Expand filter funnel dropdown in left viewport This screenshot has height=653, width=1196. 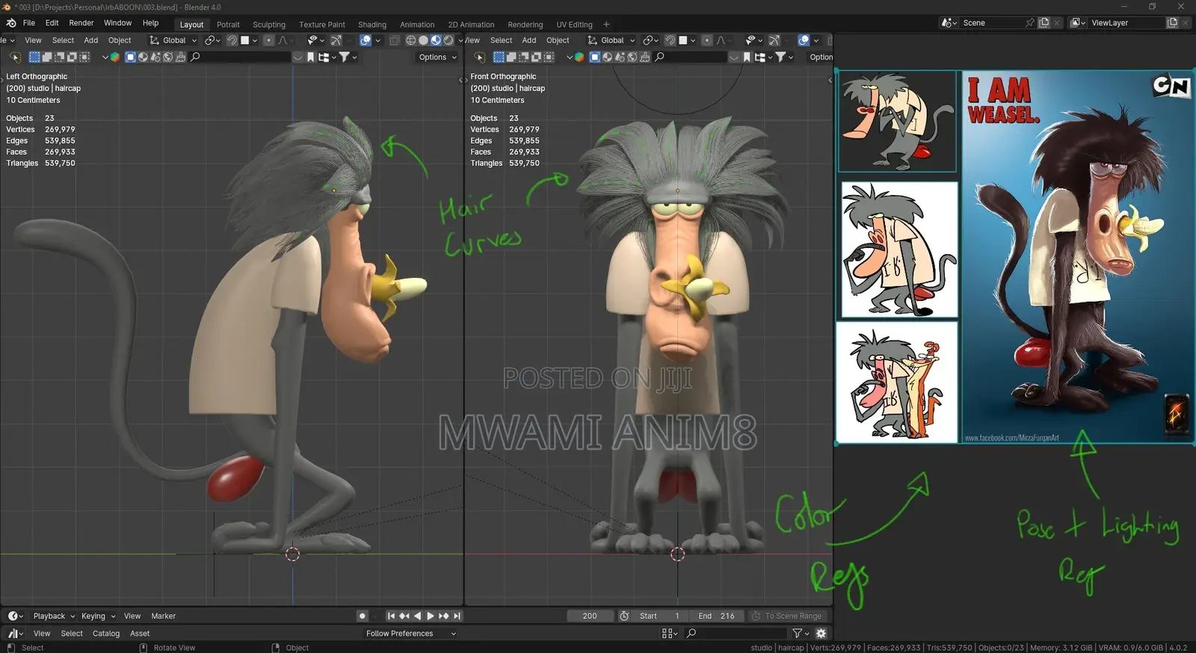(348, 57)
